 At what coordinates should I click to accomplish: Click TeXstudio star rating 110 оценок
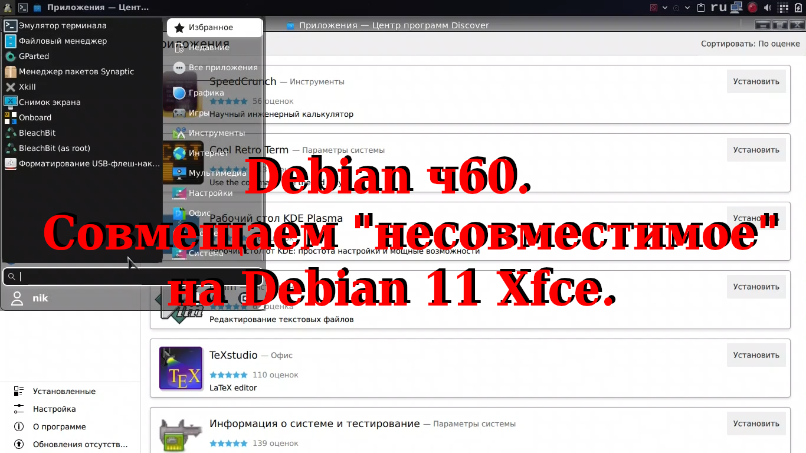pyautogui.click(x=254, y=375)
